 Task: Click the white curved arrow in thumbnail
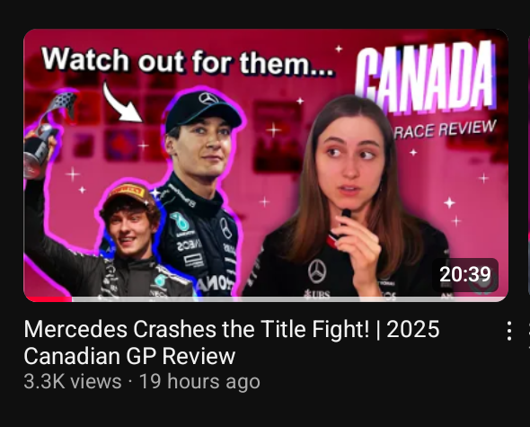point(121,102)
